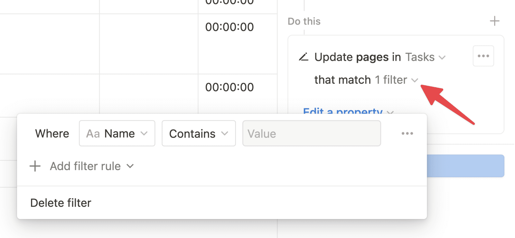Click the "Where" label in the filter
The height and width of the screenshot is (238, 515).
coord(52,133)
